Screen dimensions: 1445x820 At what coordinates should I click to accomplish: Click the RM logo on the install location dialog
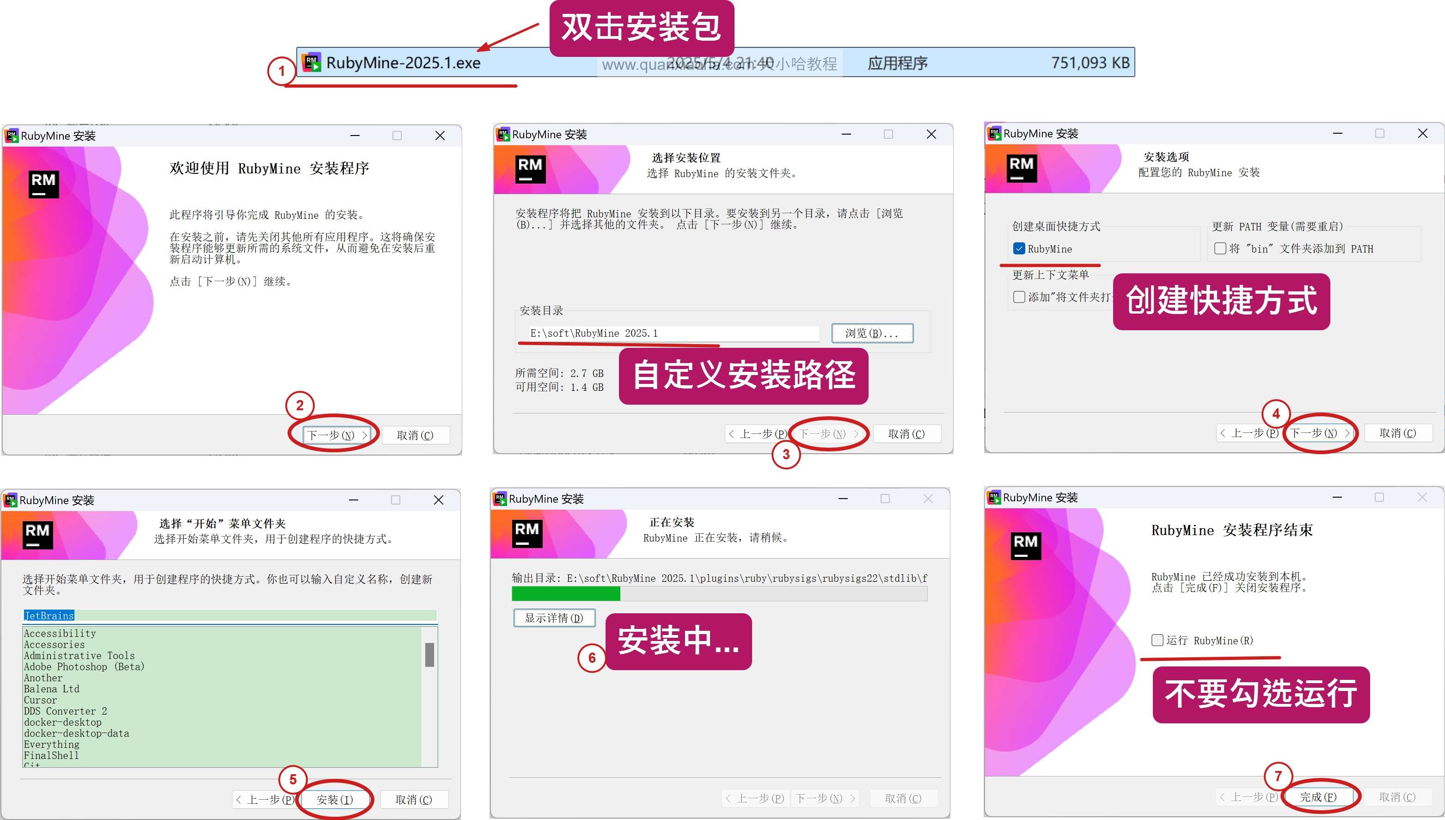[x=530, y=168]
